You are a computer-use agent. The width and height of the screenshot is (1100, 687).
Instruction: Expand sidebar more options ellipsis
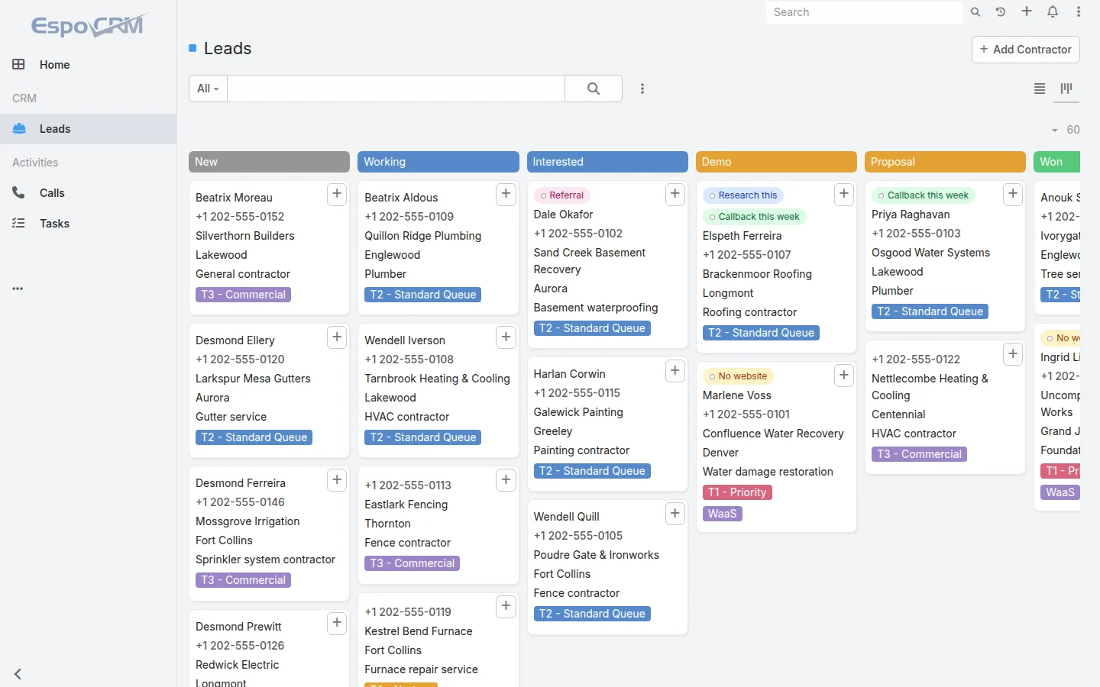coord(18,289)
